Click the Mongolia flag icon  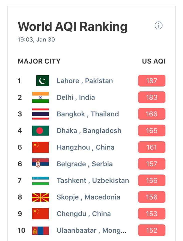[x=40, y=230]
